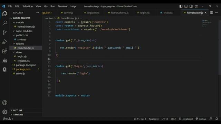Open Explorer Views and More Actions ellipsis
Screen dimensions: 221x124
click(38, 13)
